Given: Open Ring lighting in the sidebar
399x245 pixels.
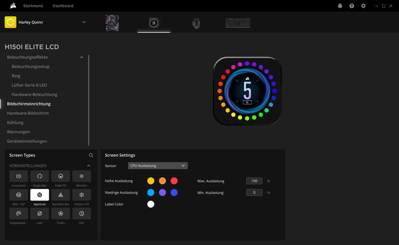Looking at the screenshot, I should 16,76.
